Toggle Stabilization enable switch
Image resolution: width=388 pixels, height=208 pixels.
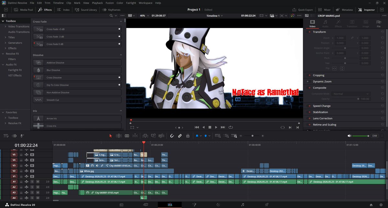[x=309, y=112]
